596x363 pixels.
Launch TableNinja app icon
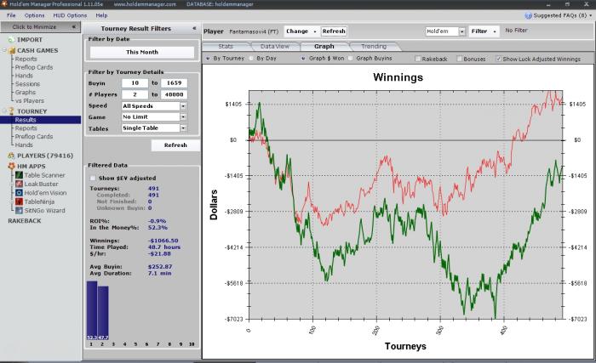pos(19,201)
